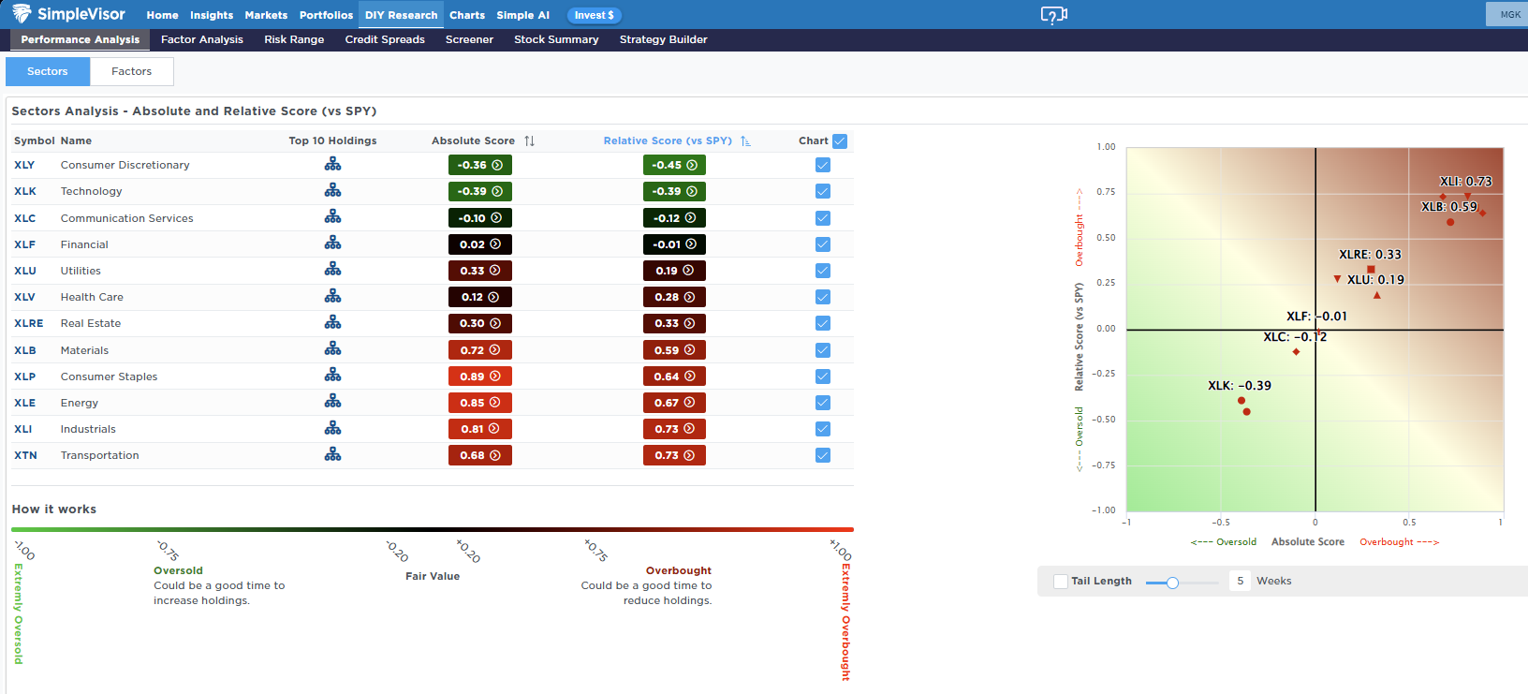
Task: Adjust the Tail Length slider handle
Action: tap(1172, 583)
